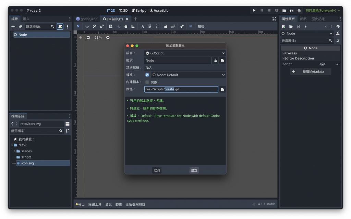The height and width of the screenshot is (219, 351).
Task: Select the Move Mode tool
Action: pyautogui.click(x=87, y=26)
